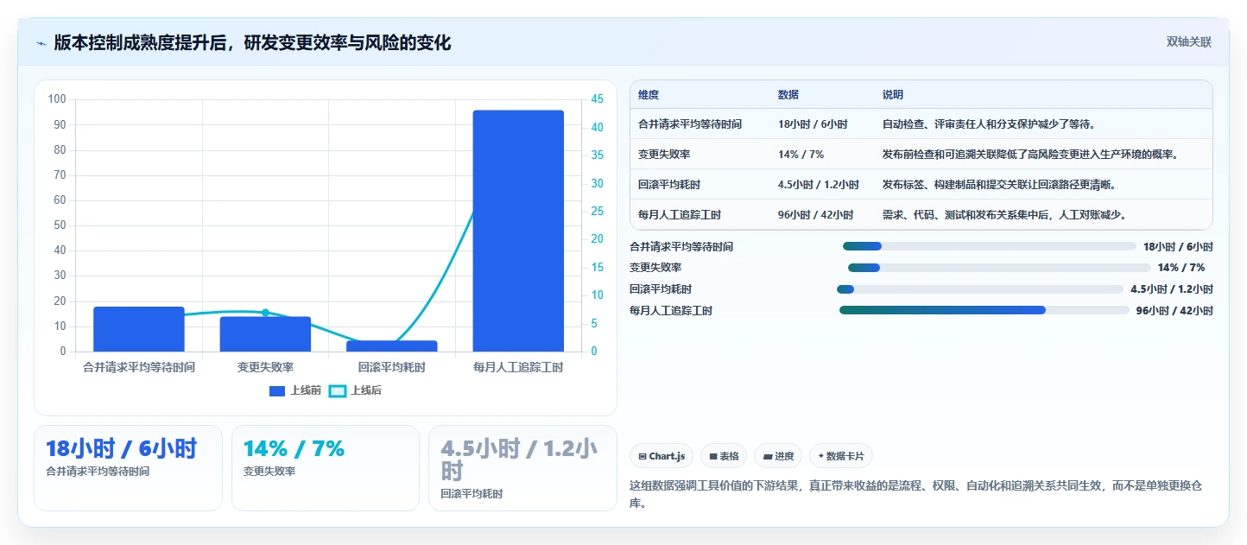Select the 表格 tag chip

point(724,456)
